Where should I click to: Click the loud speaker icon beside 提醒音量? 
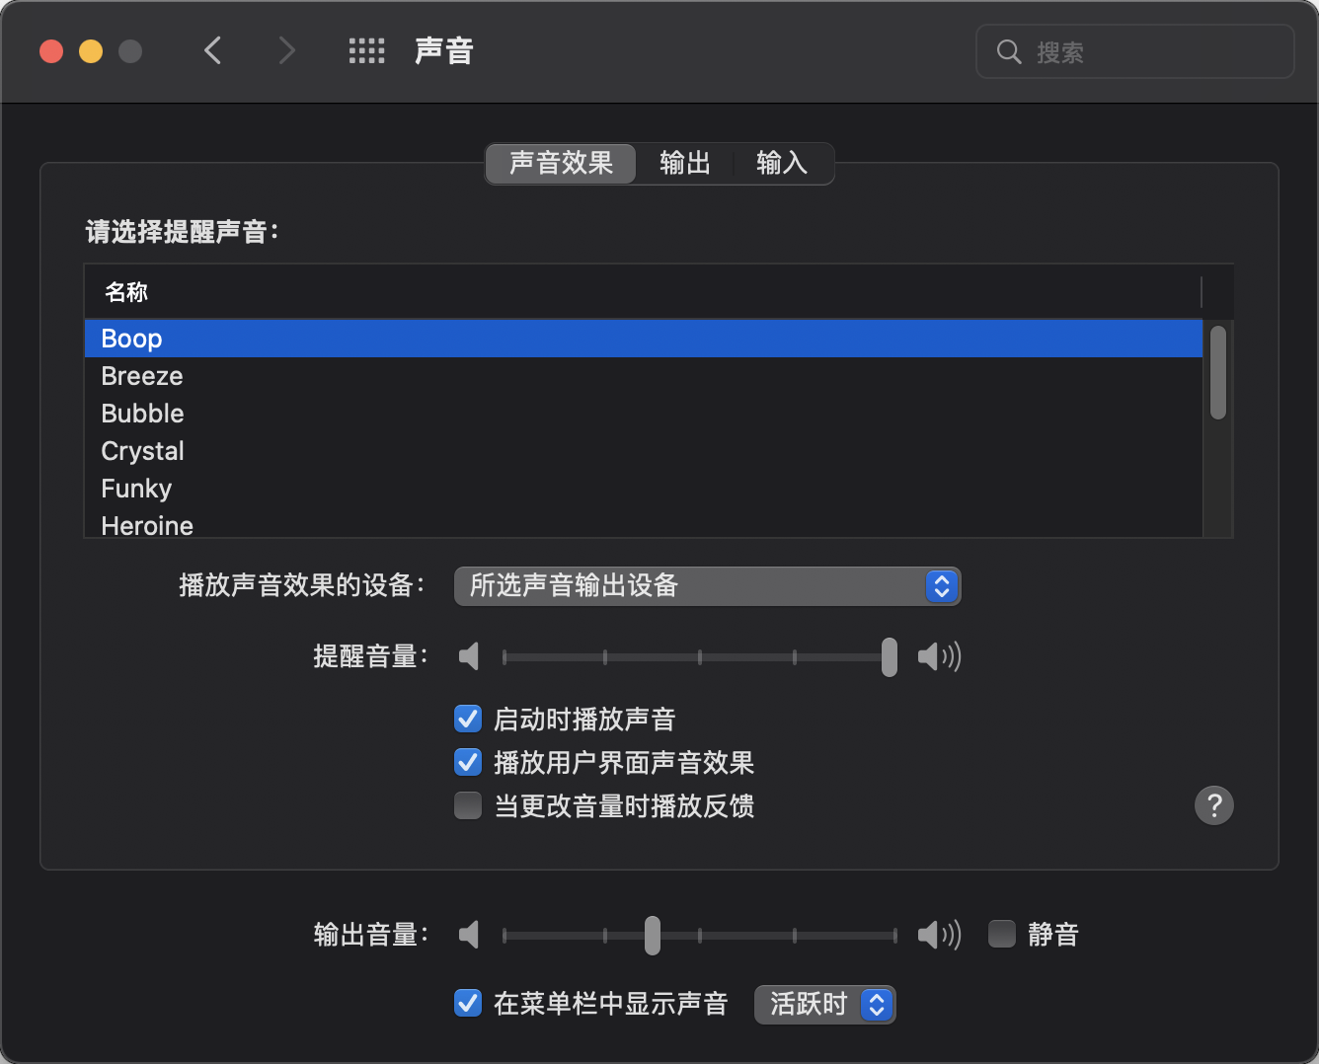[x=938, y=656]
